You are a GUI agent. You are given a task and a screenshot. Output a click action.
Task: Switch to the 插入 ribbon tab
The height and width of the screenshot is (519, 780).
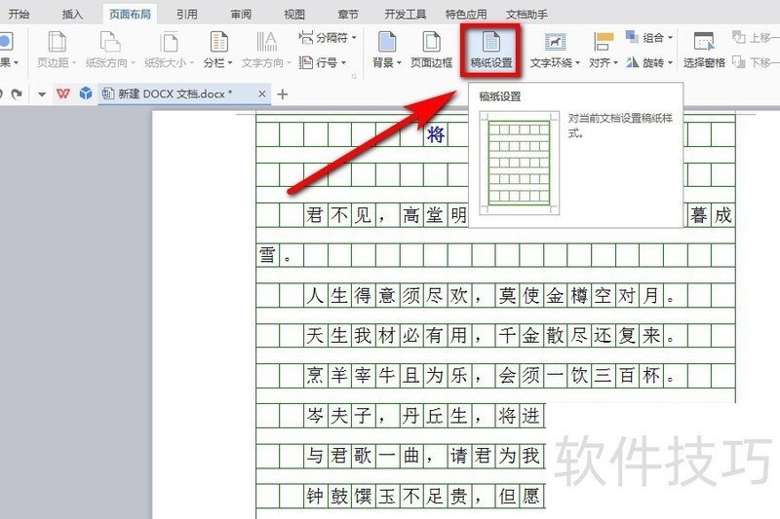coord(72,14)
